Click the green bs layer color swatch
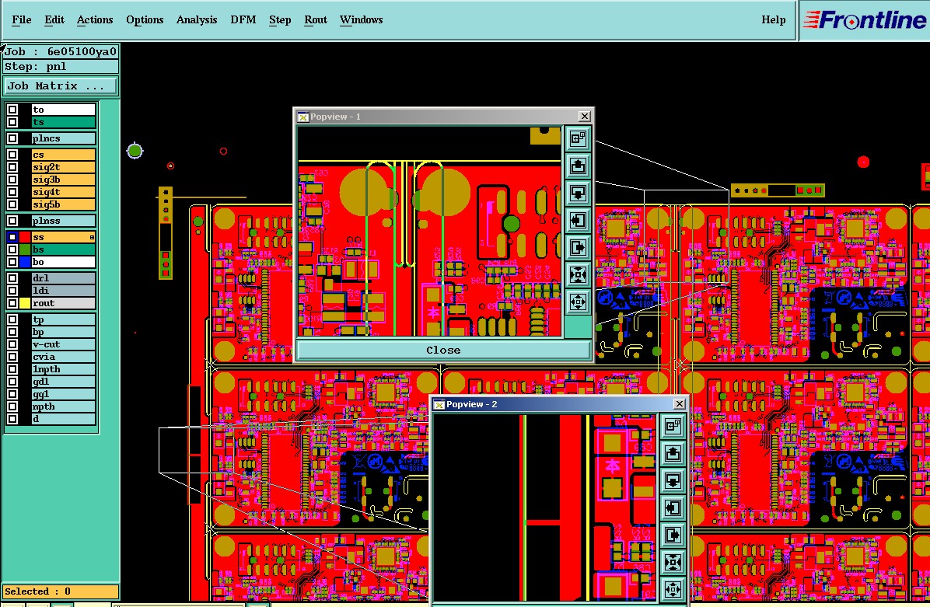Screen dimensions: 930x607 [25, 249]
